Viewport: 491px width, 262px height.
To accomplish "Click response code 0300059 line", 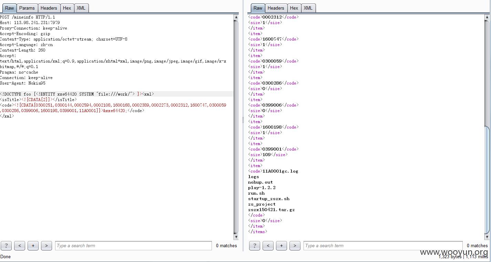I will 273,61.
